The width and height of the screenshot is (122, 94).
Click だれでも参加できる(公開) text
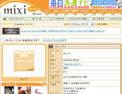click(x=75, y=77)
